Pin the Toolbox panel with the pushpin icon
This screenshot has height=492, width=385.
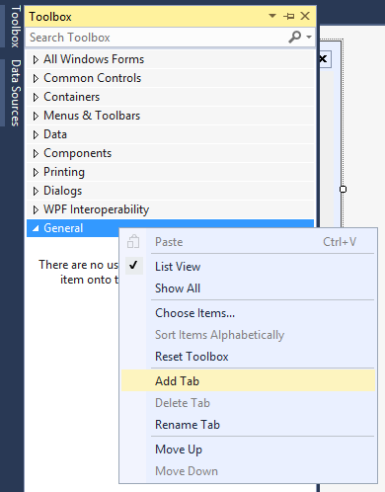point(288,16)
